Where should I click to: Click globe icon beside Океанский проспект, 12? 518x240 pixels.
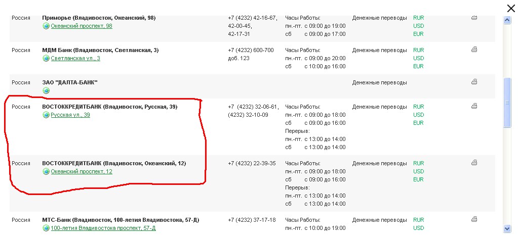[x=46, y=172]
